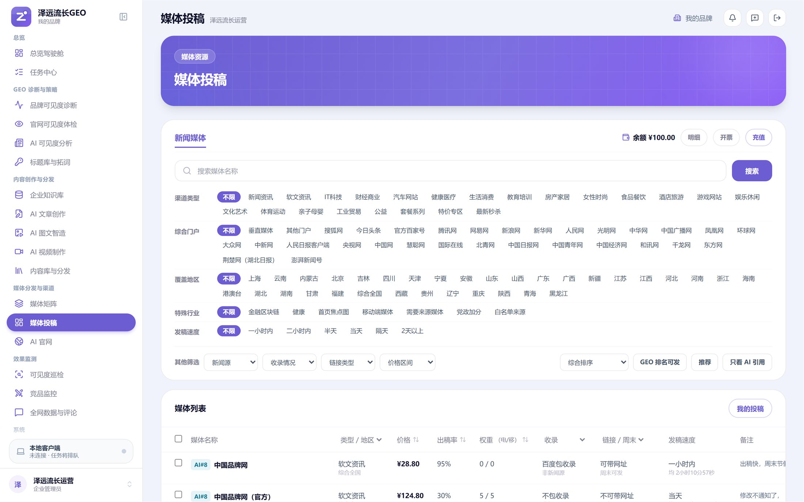Click 充值 recharge button

click(x=759, y=138)
